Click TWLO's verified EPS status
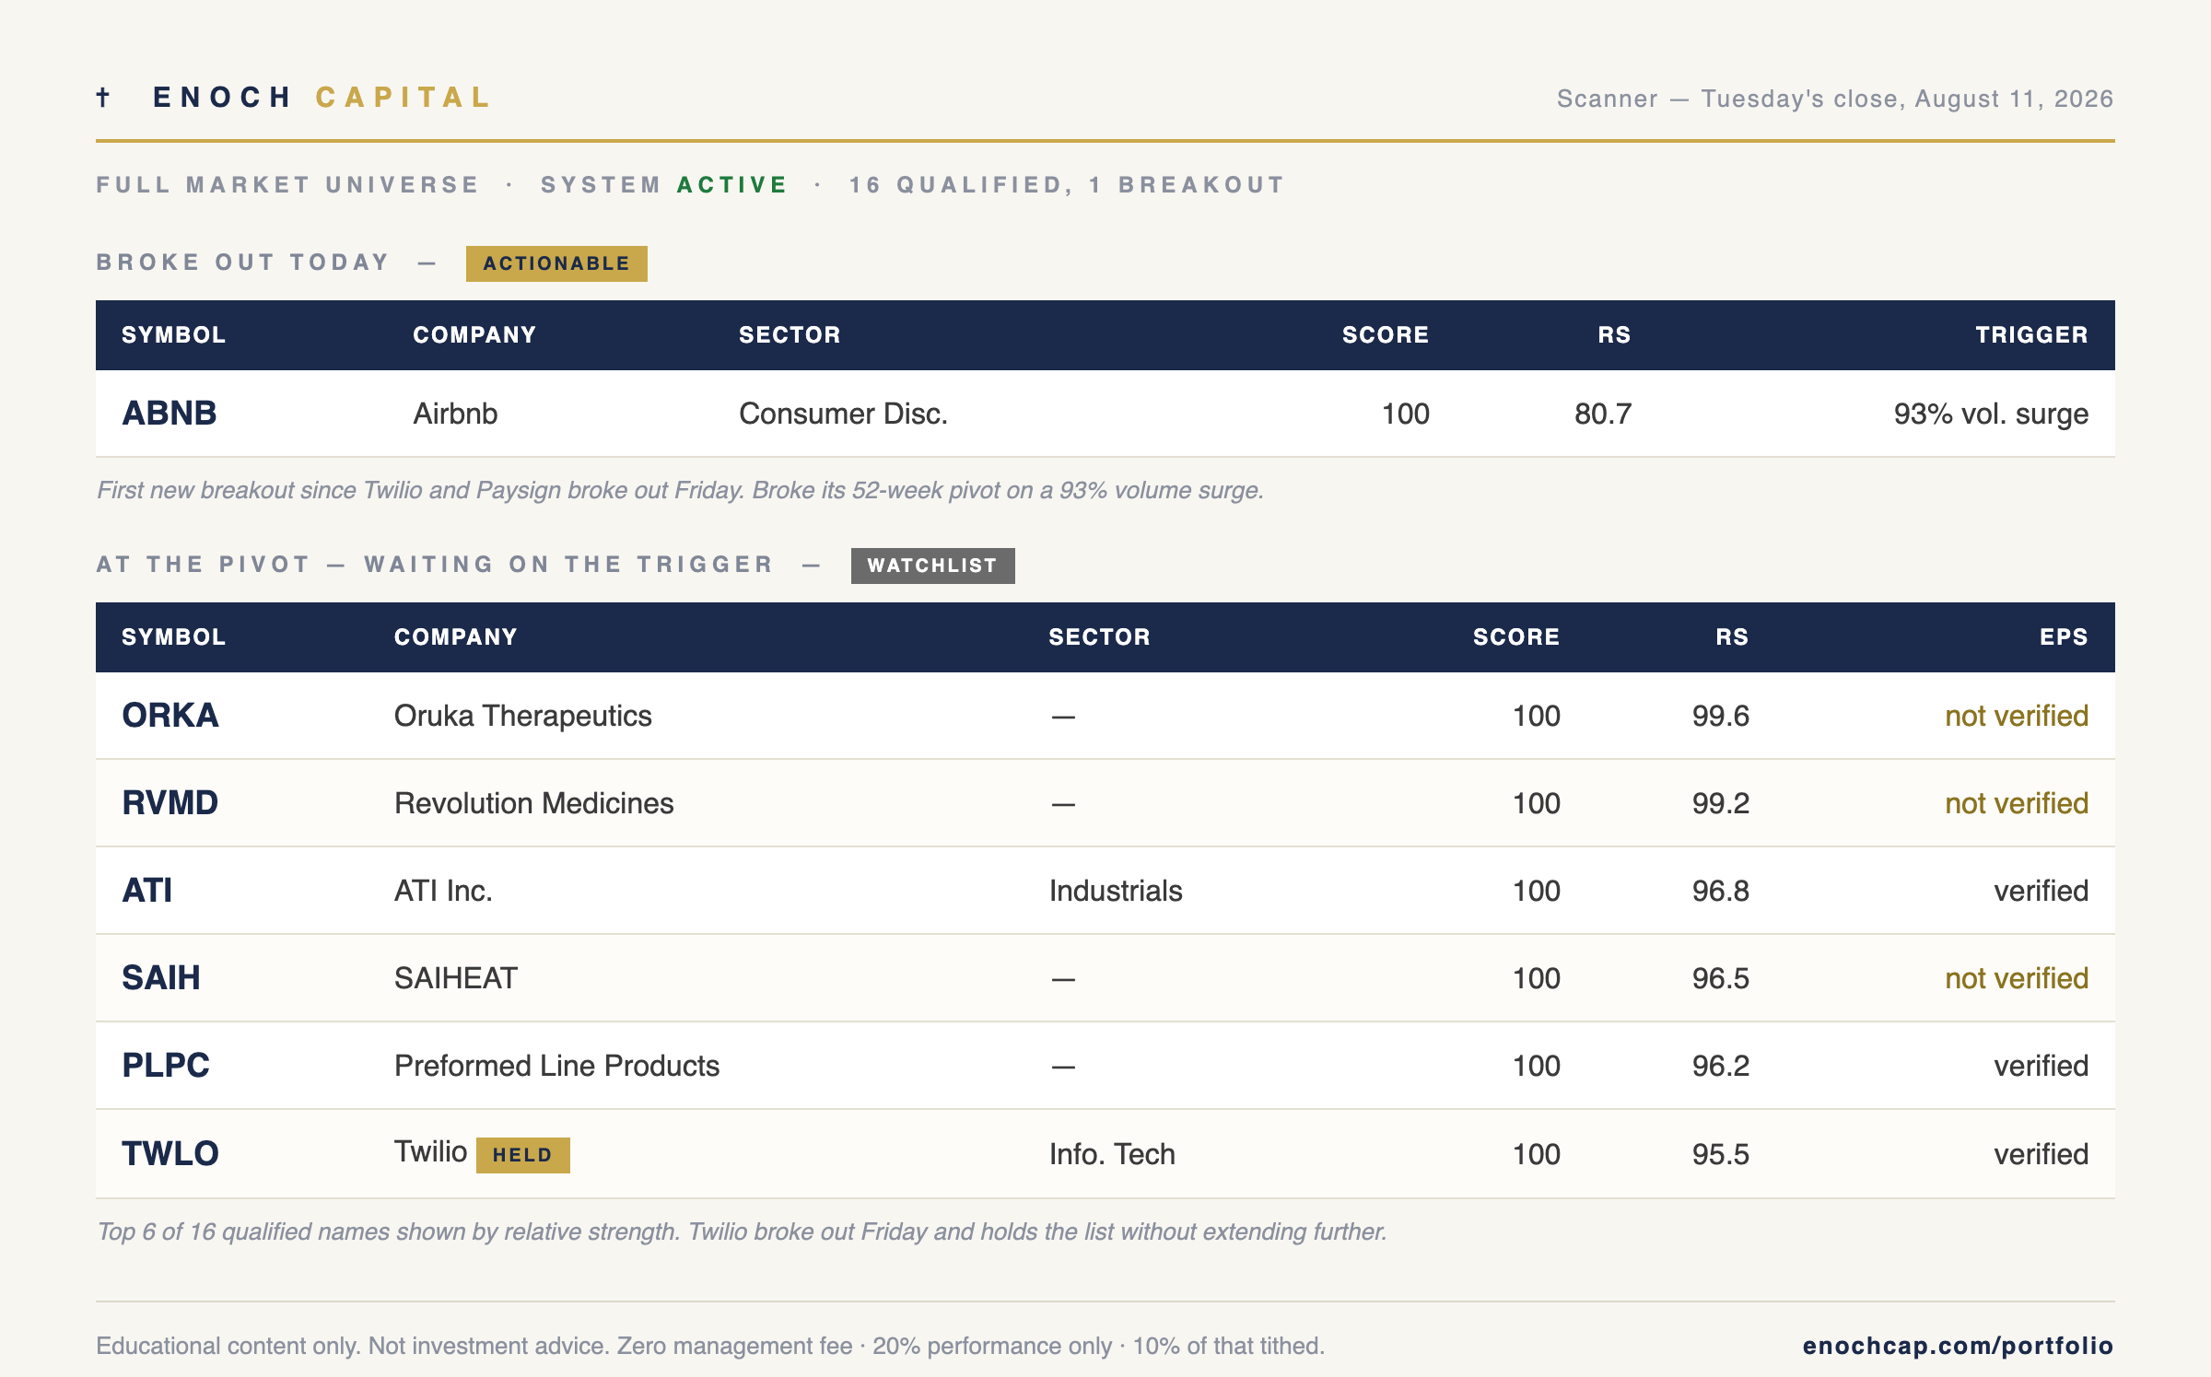The height and width of the screenshot is (1377, 2211). 2041,1154
